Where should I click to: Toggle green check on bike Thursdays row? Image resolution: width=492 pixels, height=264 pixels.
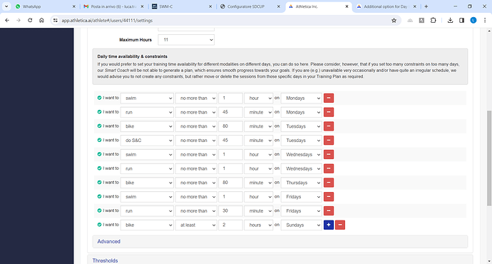(99, 183)
